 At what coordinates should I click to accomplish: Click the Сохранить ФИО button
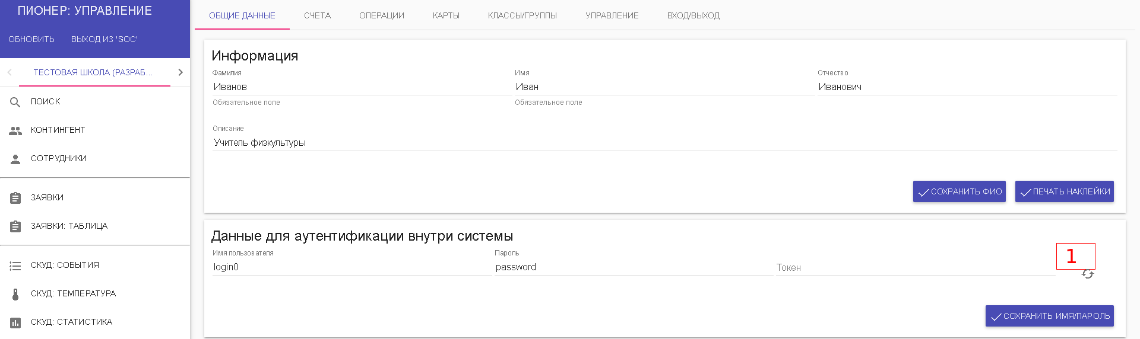coord(959,191)
